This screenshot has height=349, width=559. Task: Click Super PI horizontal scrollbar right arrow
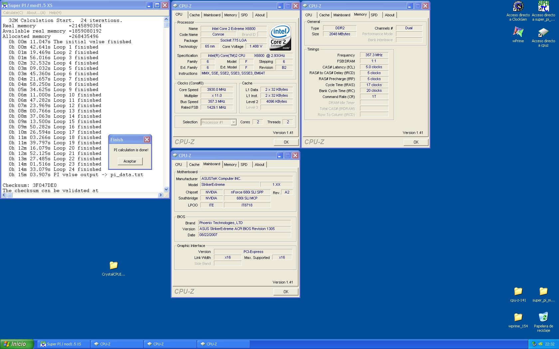pyautogui.click(x=161, y=195)
